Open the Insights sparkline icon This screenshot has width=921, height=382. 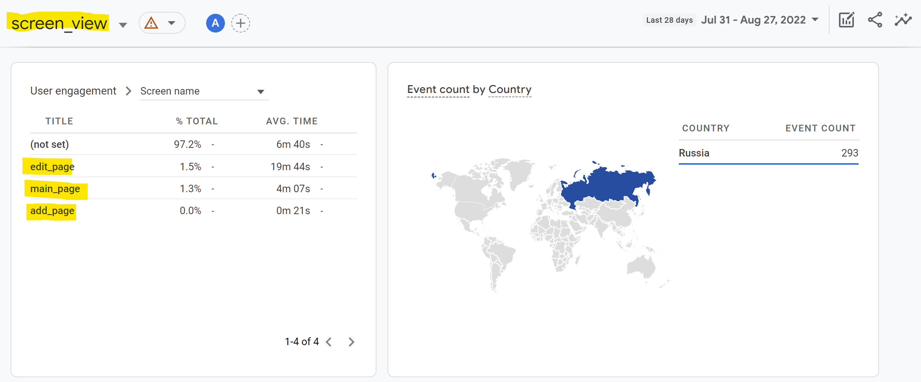[x=903, y=20]
